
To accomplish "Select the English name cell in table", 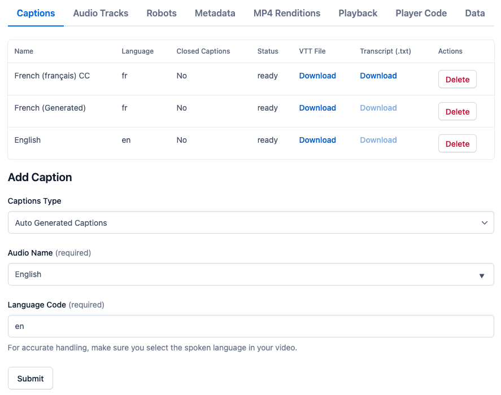I will pyautogui.click(x=28, y=140).
